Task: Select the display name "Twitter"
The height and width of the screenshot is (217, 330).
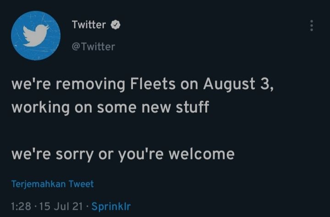Action: [88, 25]
